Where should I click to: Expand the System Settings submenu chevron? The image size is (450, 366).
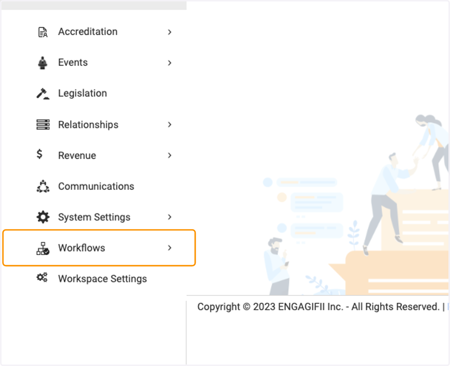coord(169,217)
